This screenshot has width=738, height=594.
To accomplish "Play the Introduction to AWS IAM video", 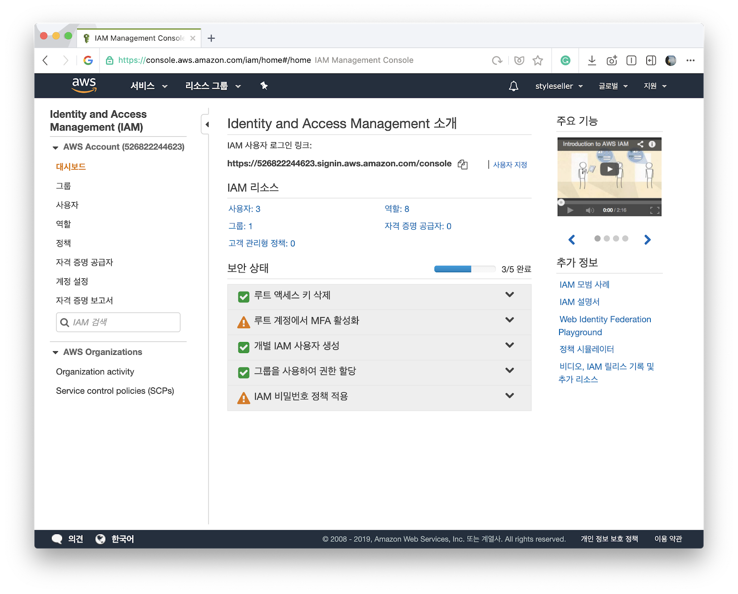I will point(610,169).
